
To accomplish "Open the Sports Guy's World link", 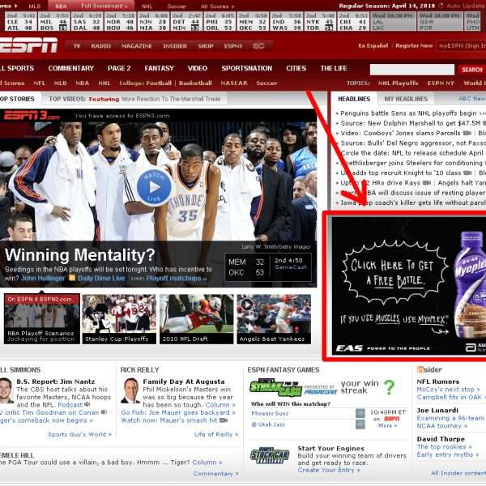I will pos(79,434).
